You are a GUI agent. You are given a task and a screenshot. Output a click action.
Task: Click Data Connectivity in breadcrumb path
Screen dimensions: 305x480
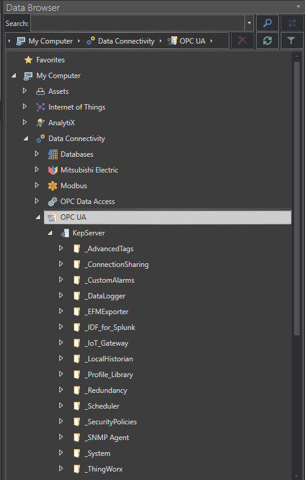(x=126, y=41)
